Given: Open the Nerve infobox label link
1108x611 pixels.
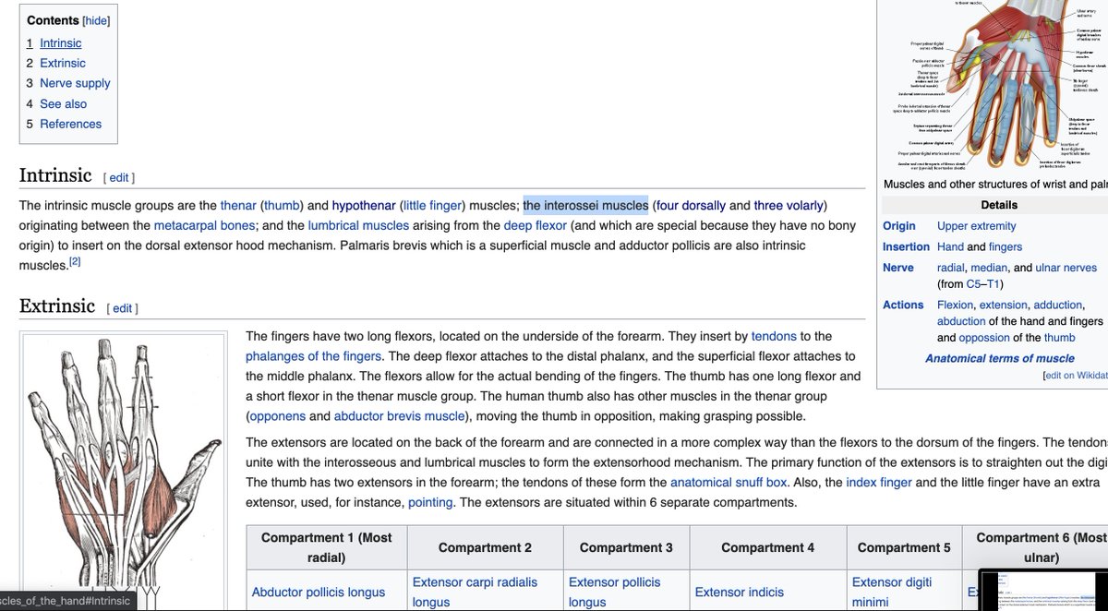Looking at the screenshot, I should click(898, 268).
